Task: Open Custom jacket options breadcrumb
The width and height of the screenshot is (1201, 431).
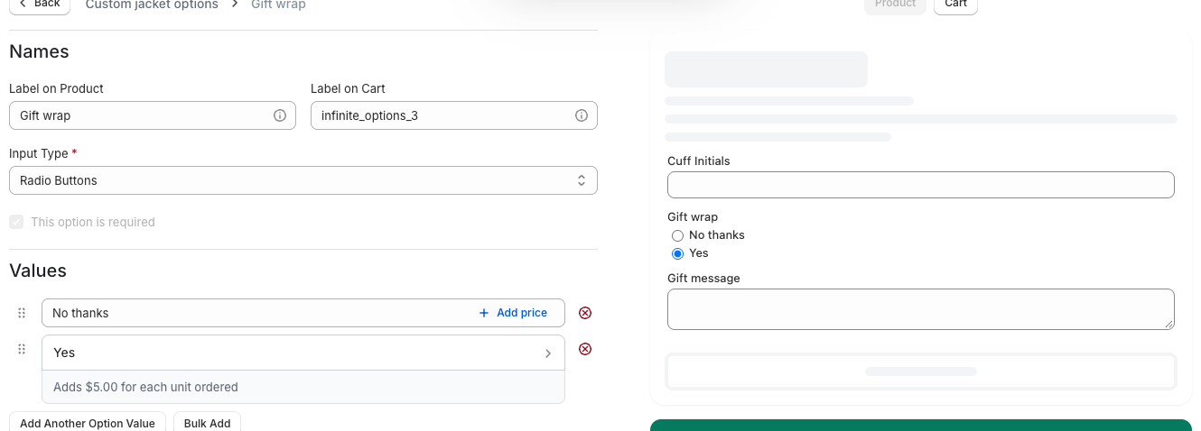Action: click(x=152, y=5)
